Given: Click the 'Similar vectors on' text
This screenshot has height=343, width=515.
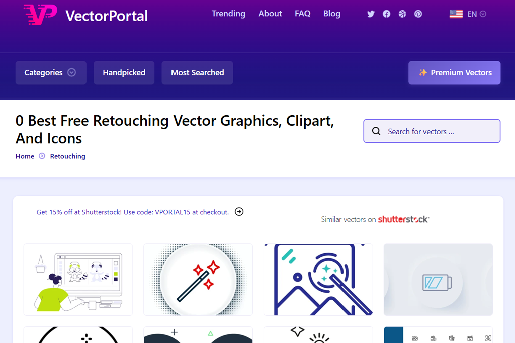Looking at the screenshot, I should pos(348,219).
